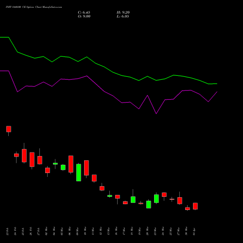Select the 02 Mar date label
The image size is (243, 243).
pos(47,231)
